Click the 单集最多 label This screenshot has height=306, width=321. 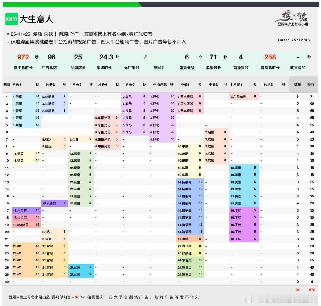(187, 68)
